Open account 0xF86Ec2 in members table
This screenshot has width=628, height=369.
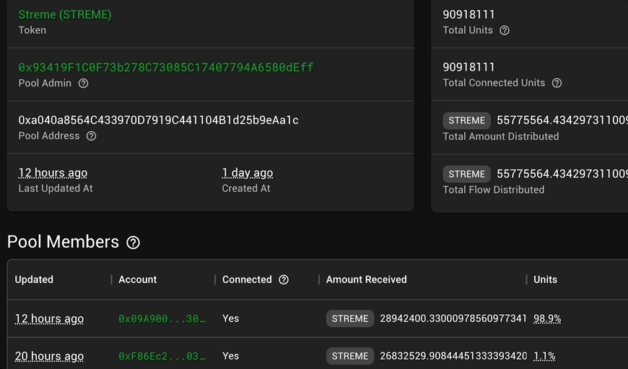click(x=162, y=356)
